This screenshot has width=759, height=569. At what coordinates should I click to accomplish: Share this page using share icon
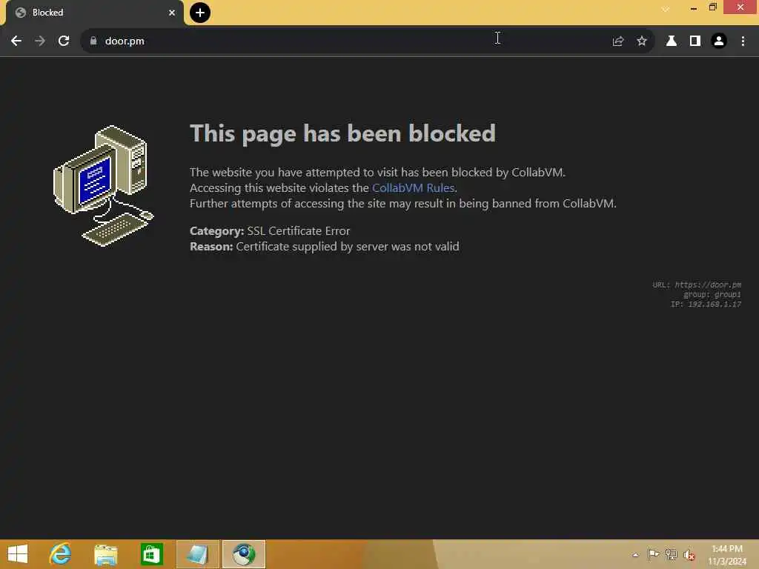(x=617, y=41)
